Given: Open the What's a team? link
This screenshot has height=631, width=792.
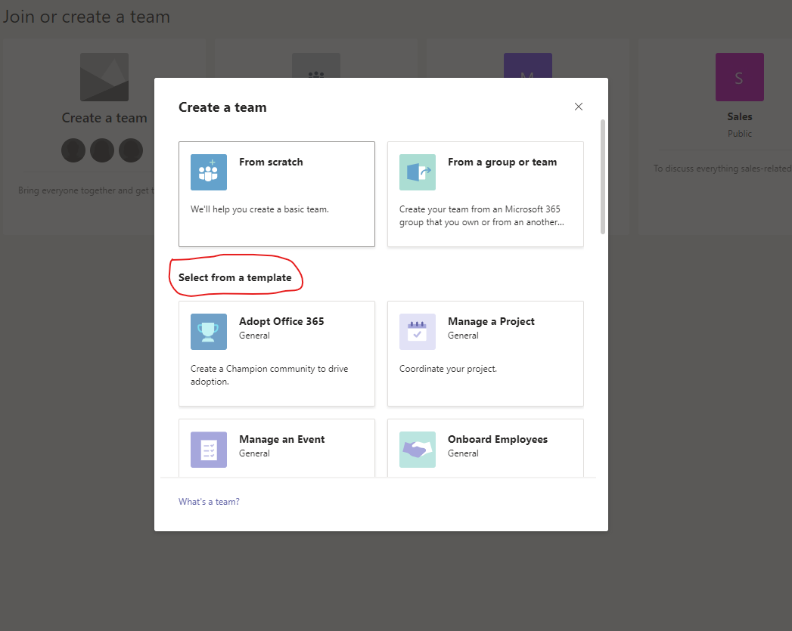Looking at the screenshot, I should click(209, 501).
